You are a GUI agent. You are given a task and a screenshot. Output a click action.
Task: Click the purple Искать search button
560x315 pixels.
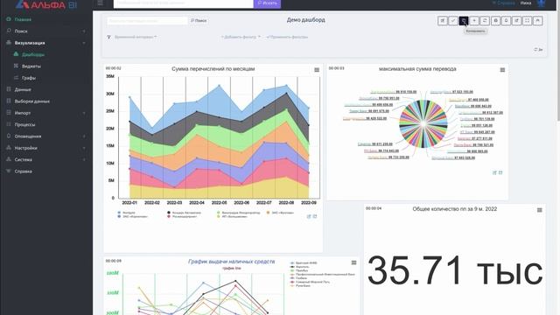(267, 3)
